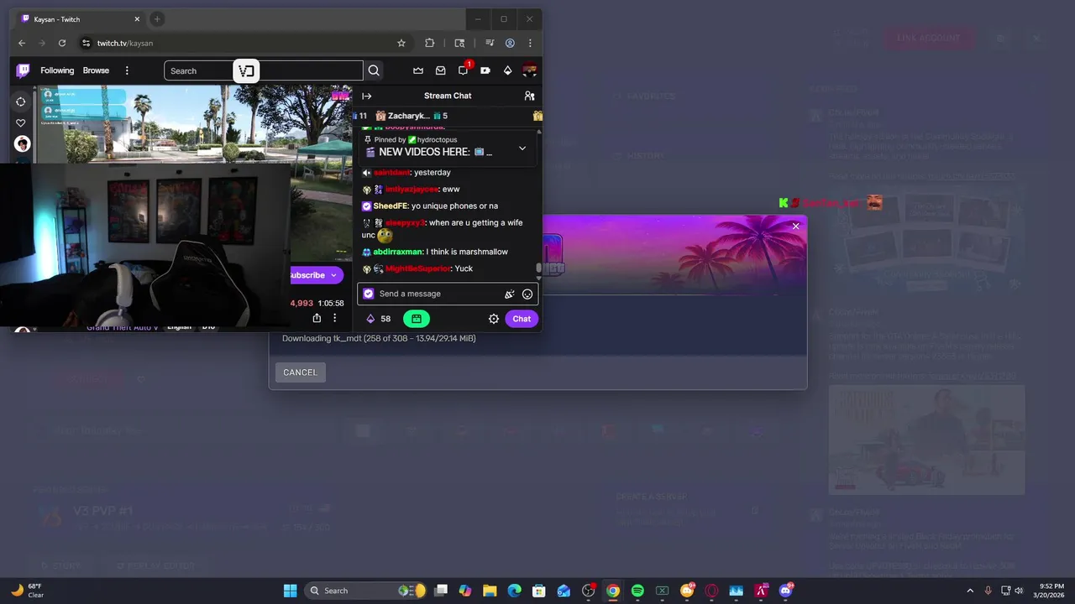The width and height of the screenshot is (1075, 604).
Task: Open the Bits balance showing 58
Action: click(378, 319)
